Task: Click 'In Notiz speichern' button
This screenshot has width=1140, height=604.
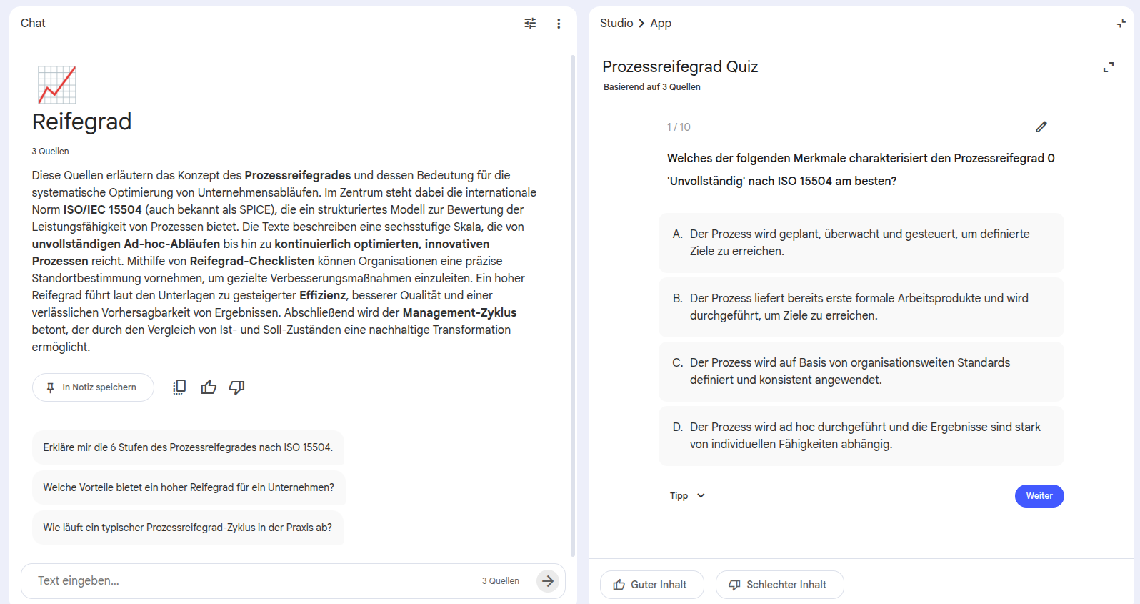Action: tap(93, 387)
